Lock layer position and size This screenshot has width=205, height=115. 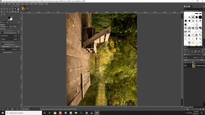click(191, 62)
